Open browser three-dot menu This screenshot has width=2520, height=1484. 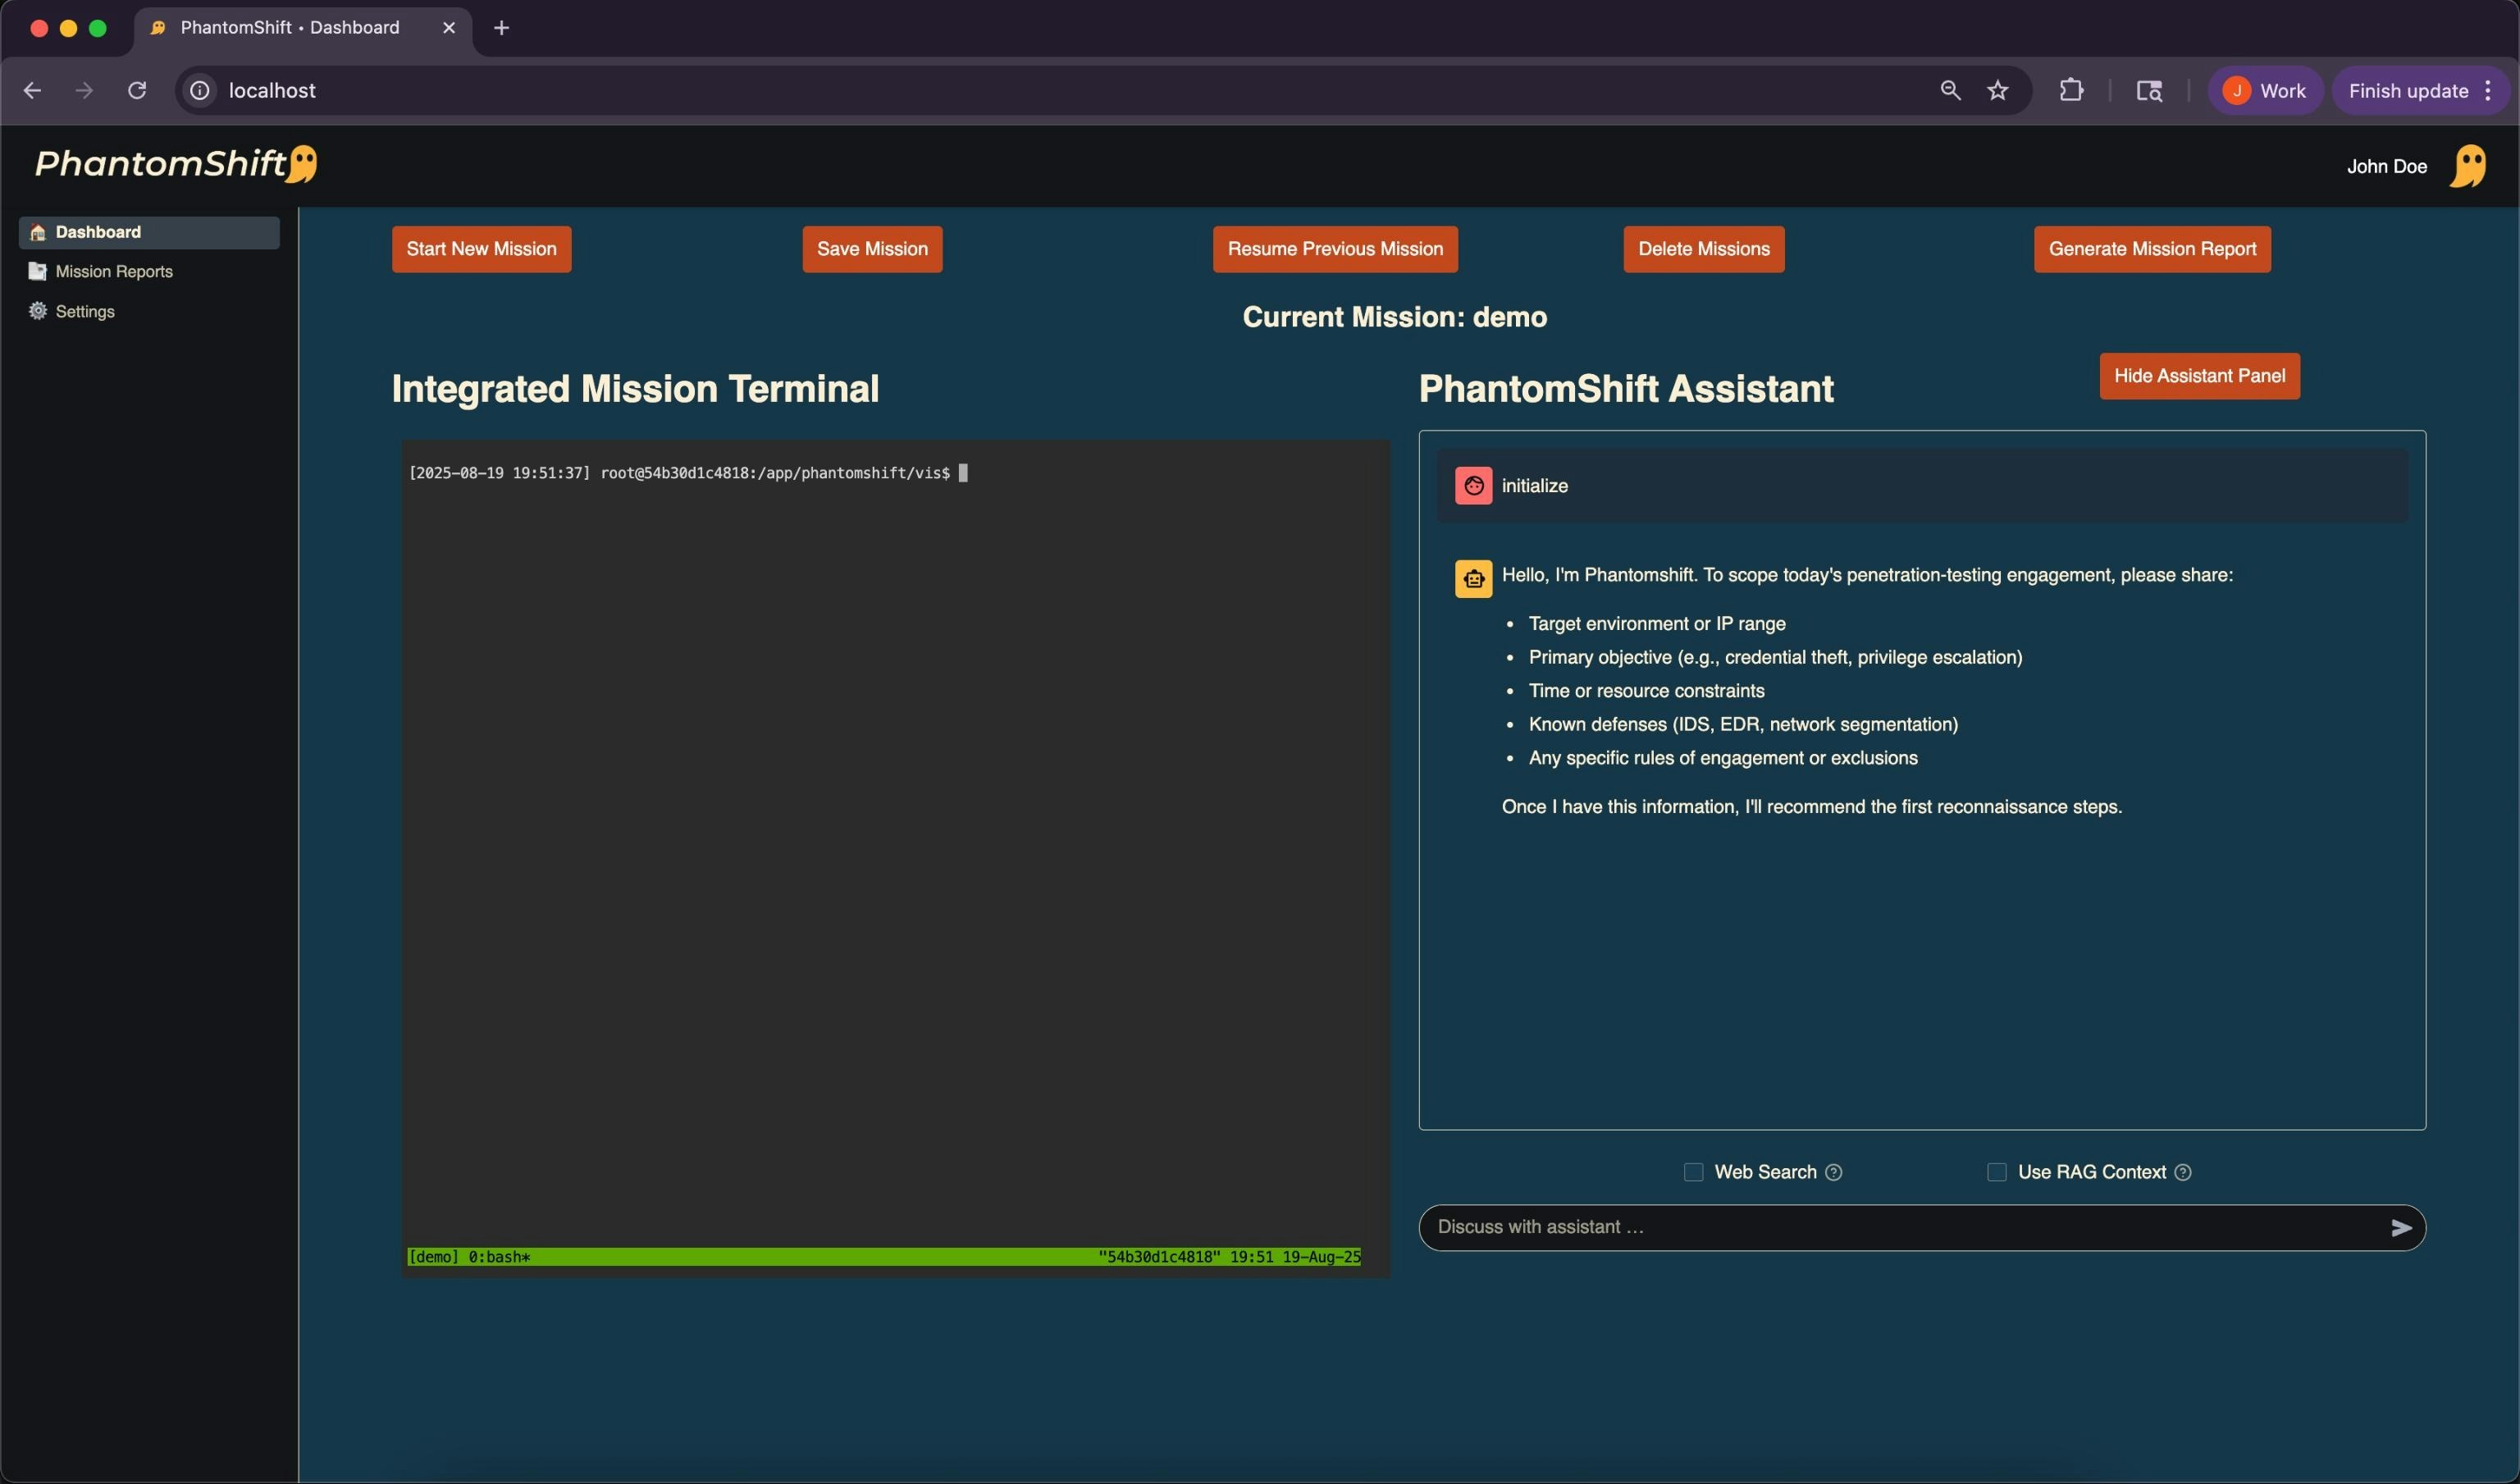2488,91
